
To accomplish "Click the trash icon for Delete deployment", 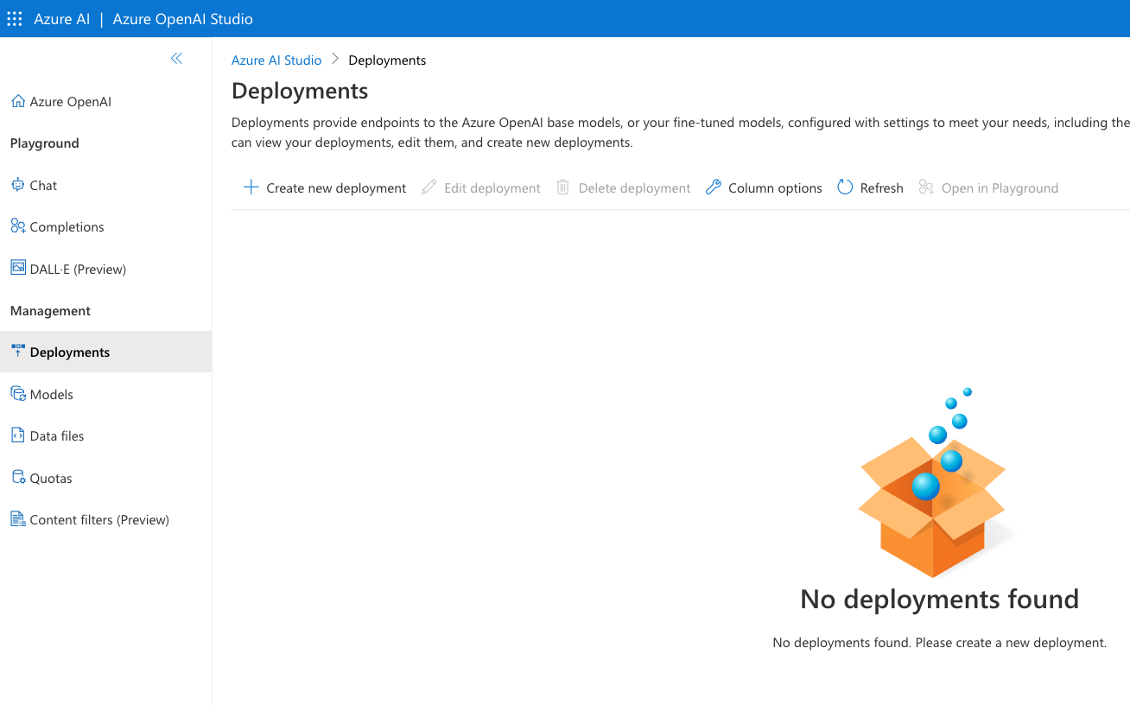I will (x=563, y=187).
